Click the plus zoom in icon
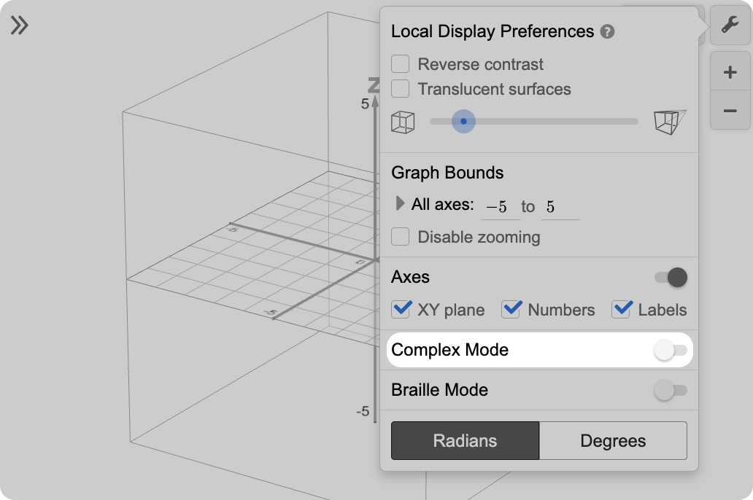This screenshot has height=500, width=753. point(729,72)
